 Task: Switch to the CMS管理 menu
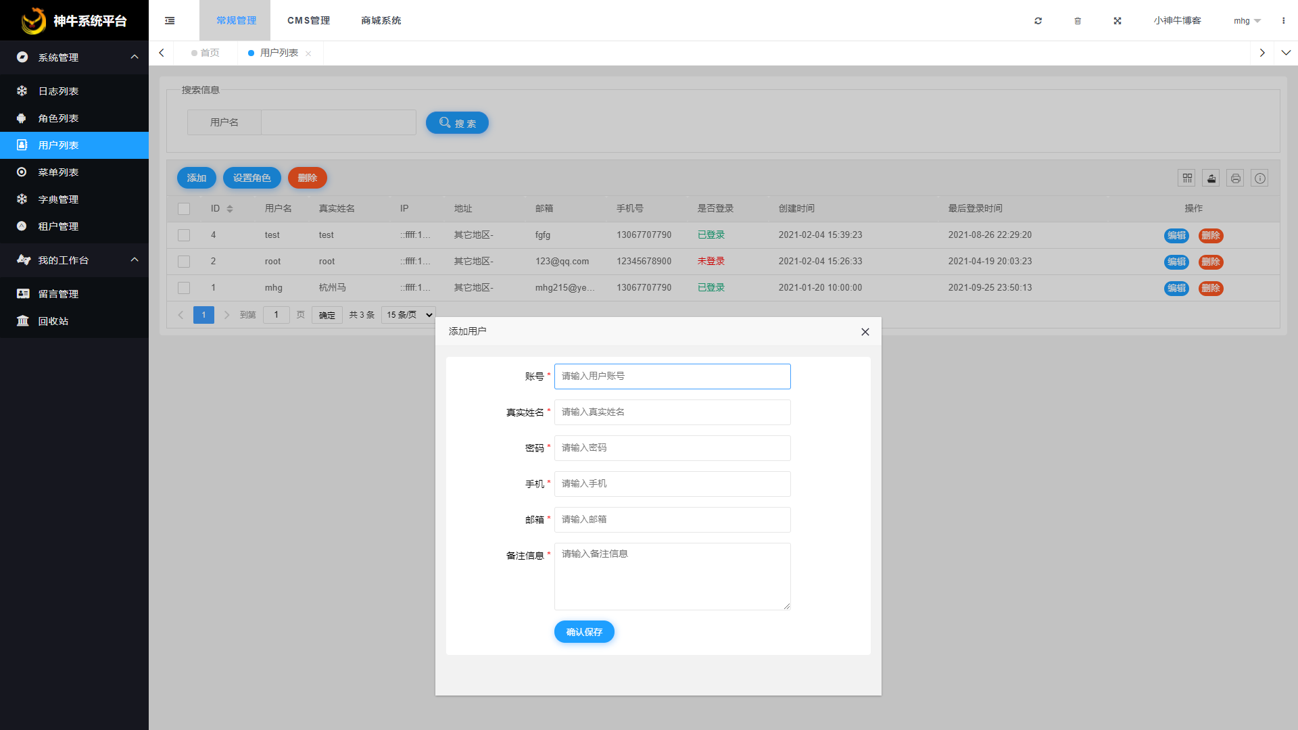pyautogui.click(x=308, y=20)
